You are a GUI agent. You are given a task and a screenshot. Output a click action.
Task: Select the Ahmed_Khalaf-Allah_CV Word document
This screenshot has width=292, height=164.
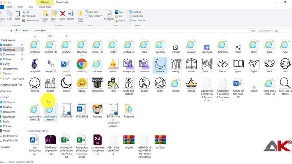[238, 88]
